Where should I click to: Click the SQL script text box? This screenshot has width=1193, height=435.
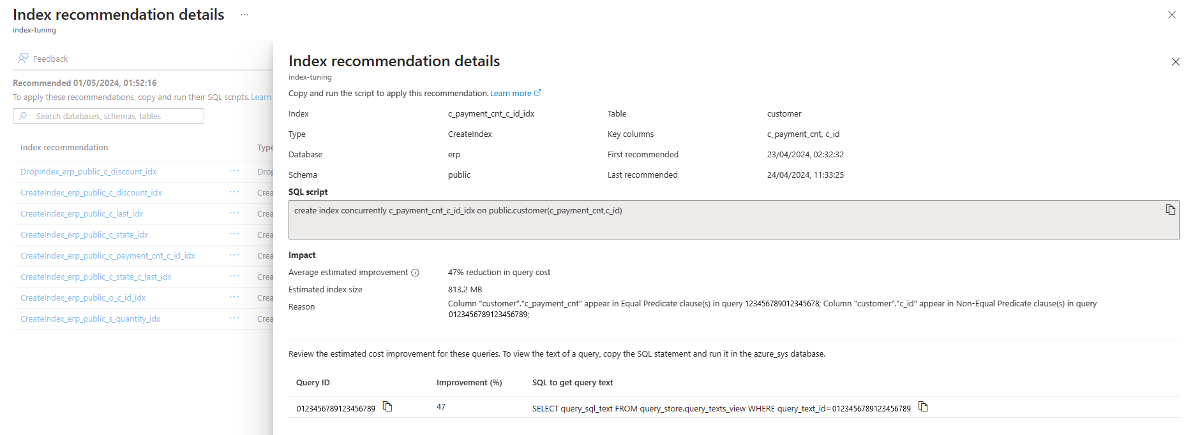[x=733, y=220]
